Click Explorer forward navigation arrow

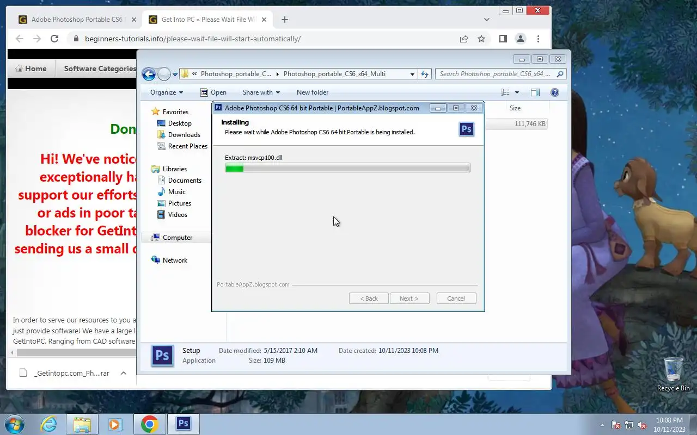pyautogui.click(x=164, y=74)
